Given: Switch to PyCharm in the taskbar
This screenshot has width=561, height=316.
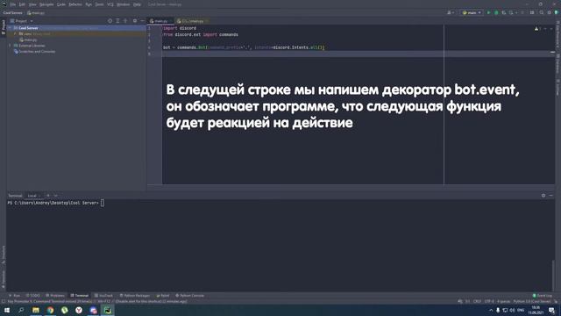Looking at the screenshot, I should pyautogui.click(x=107, y=310).
